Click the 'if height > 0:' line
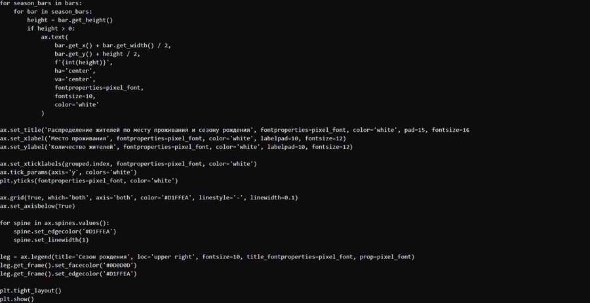Screen dimensions: 590x303 pos(54,29)
